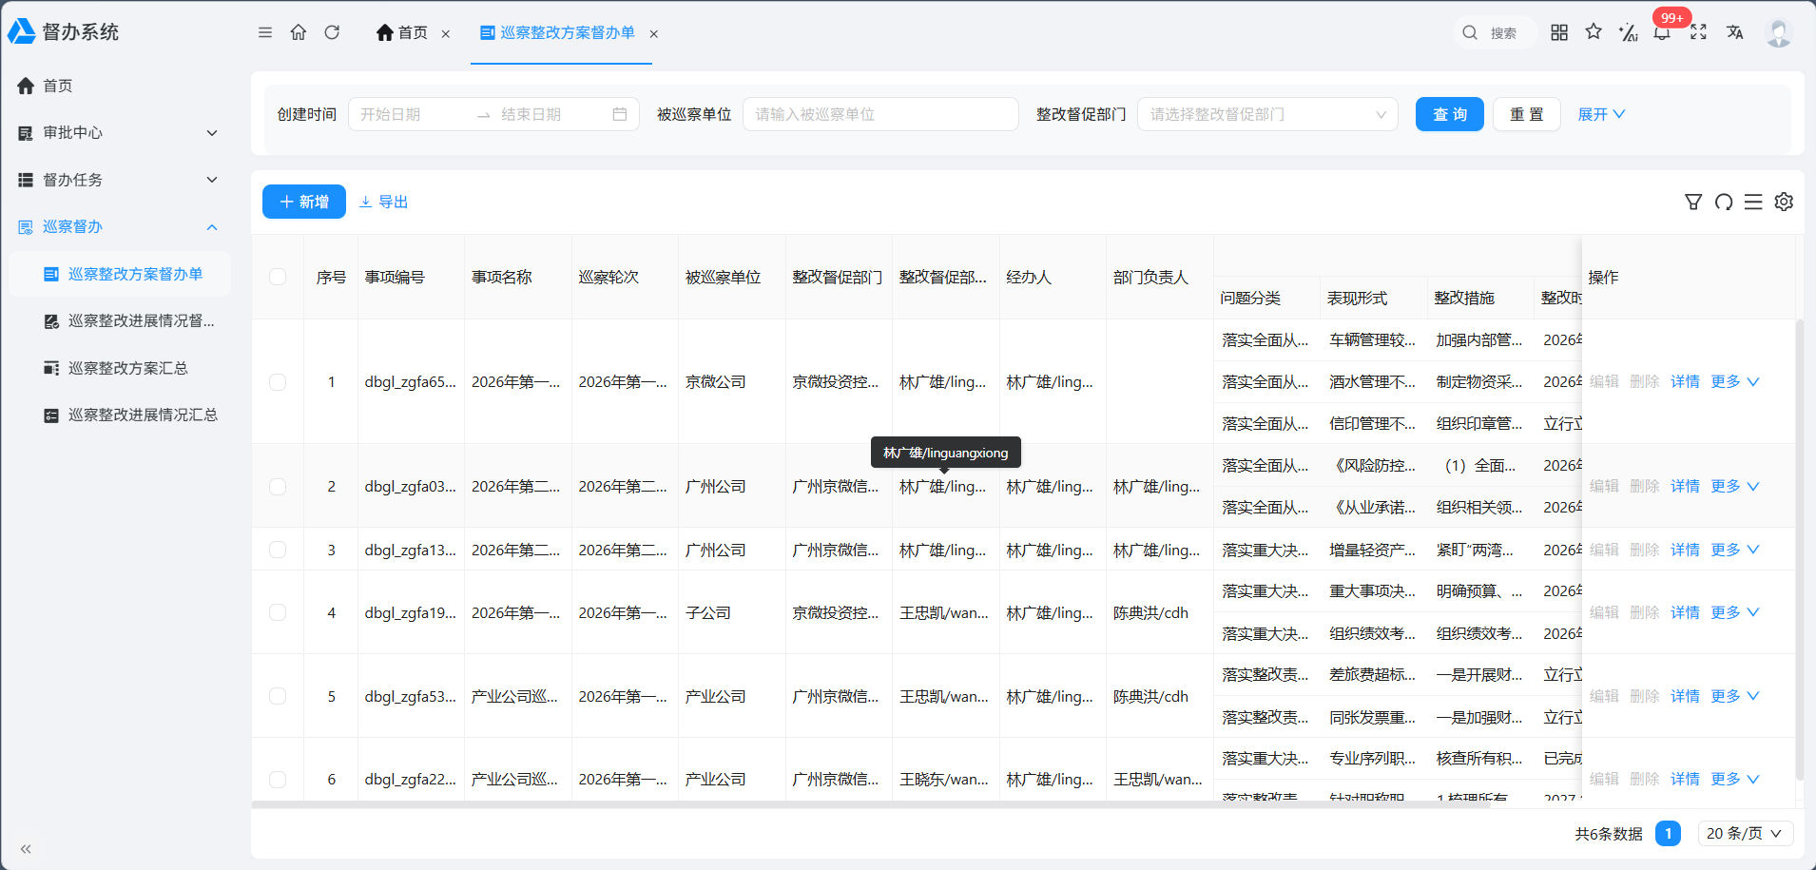This screenshot has width=1816, height=870.
Task: Click the 查询 button
Action: [1449, 114]
